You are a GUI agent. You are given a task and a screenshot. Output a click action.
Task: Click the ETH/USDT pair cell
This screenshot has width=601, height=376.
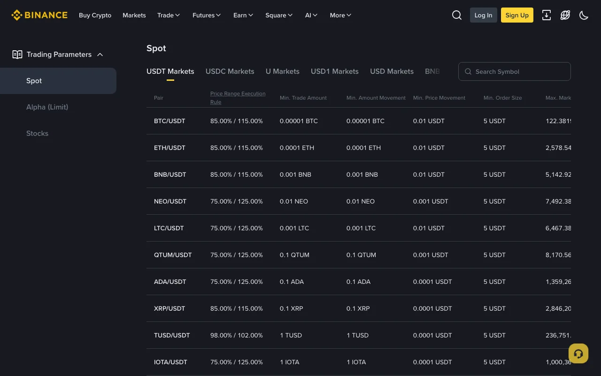(x=170, y=148)
